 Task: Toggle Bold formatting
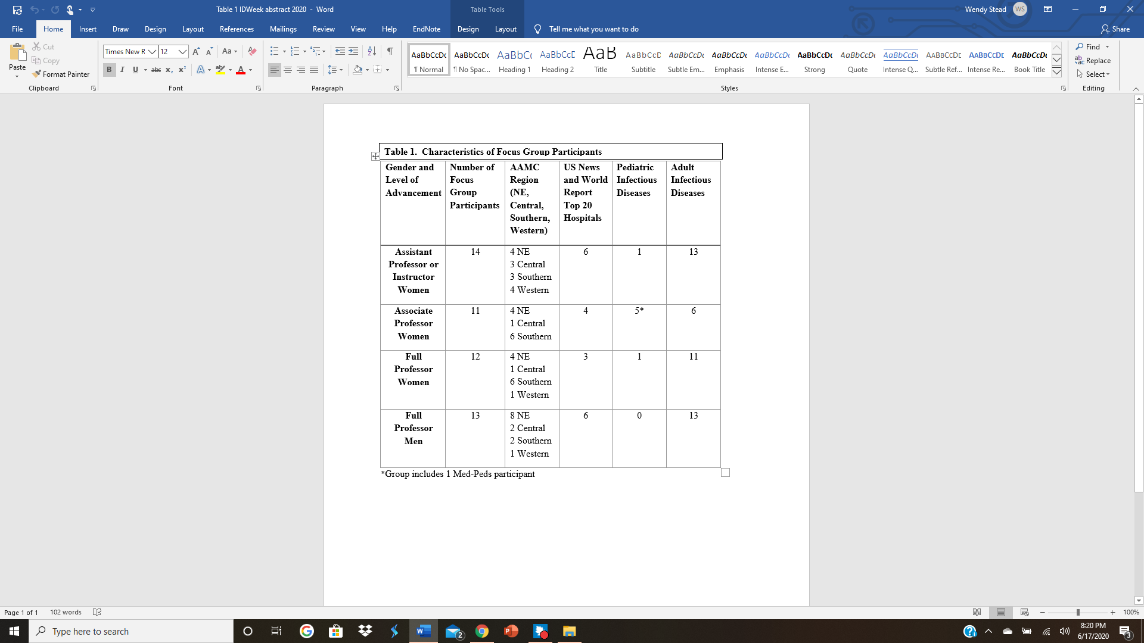pos(109,70)
